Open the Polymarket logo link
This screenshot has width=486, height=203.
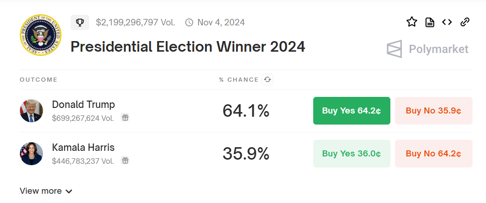427,49
